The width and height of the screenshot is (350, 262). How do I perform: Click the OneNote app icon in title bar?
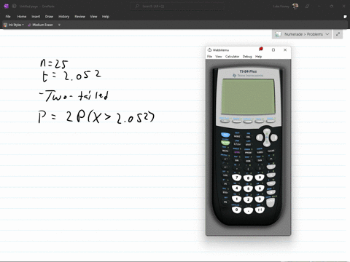click(7, 6)
